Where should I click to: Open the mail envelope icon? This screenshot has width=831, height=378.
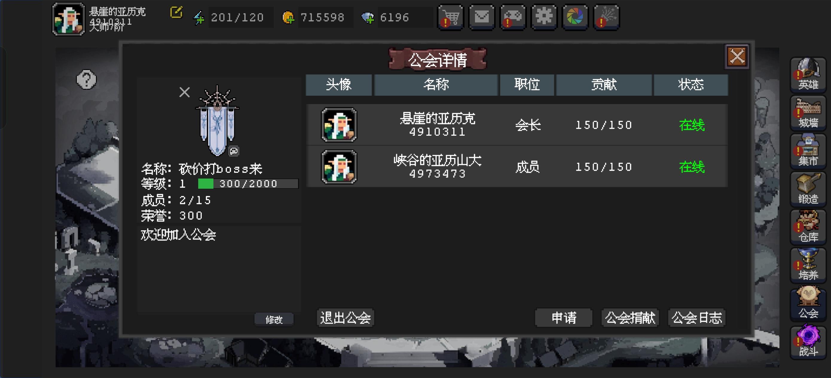481,17
